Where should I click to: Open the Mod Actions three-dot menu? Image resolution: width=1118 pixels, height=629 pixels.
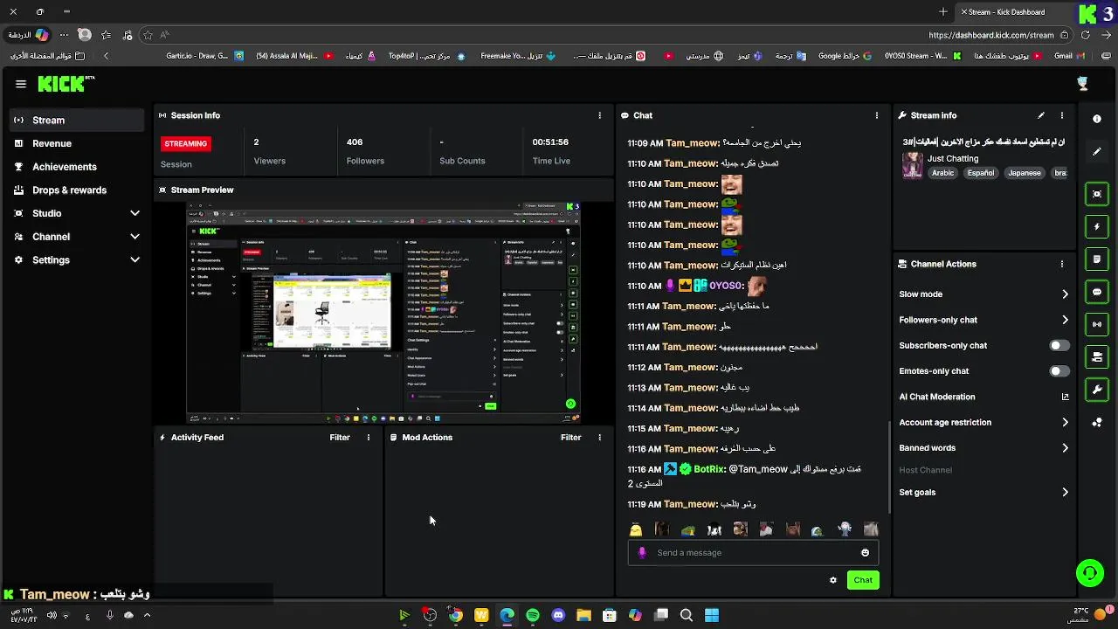point(599,438)
